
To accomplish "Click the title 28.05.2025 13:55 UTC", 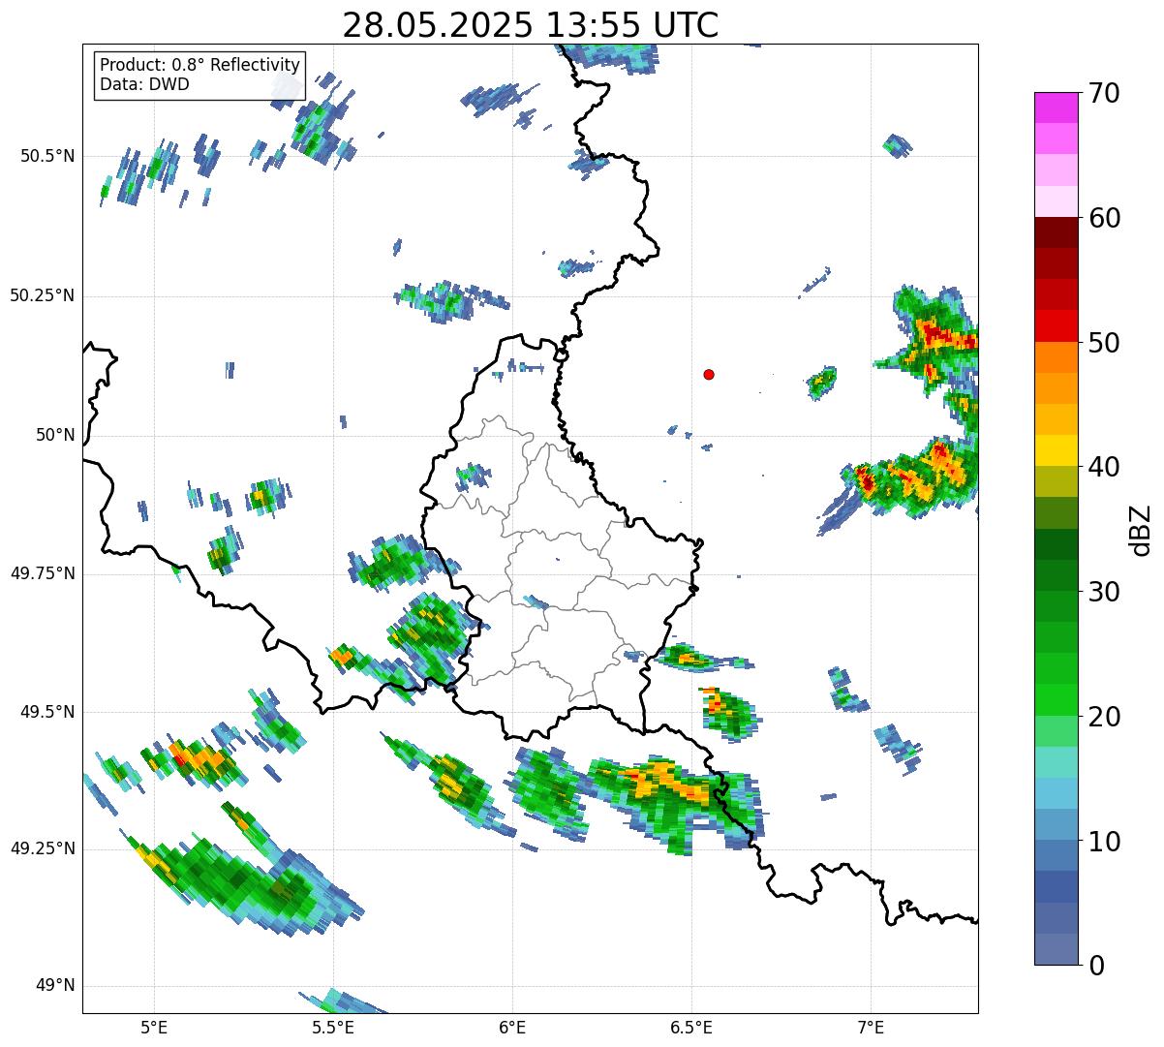I will point(531,25).
